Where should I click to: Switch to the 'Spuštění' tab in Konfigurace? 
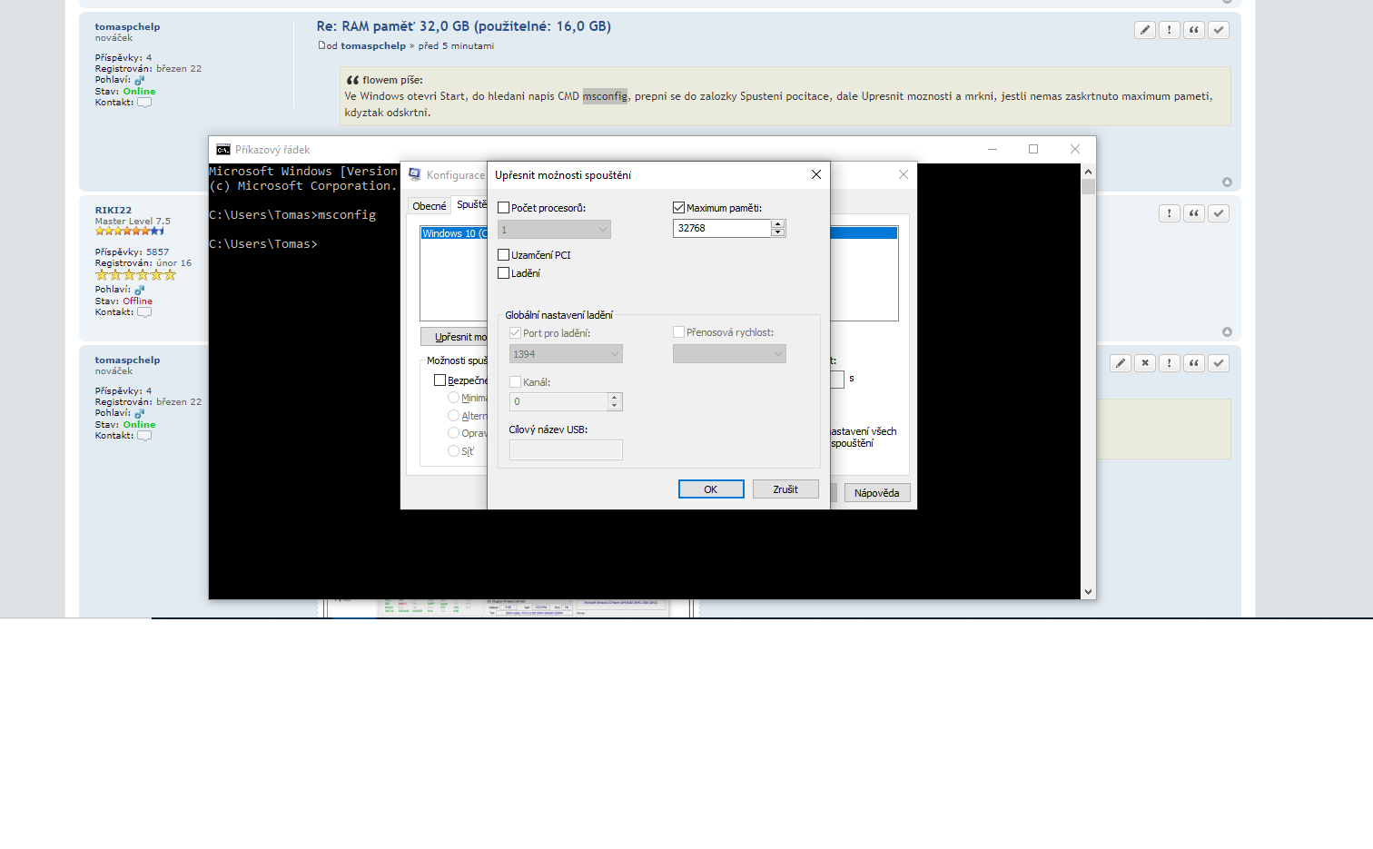pyautogui.click(x=471, y=204)
